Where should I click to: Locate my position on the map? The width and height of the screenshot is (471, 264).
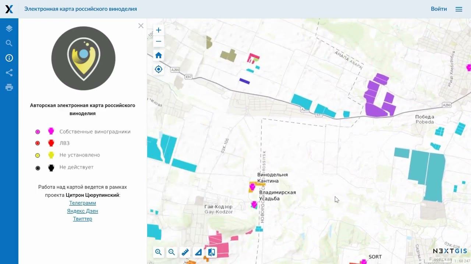(x=159, y=69)
